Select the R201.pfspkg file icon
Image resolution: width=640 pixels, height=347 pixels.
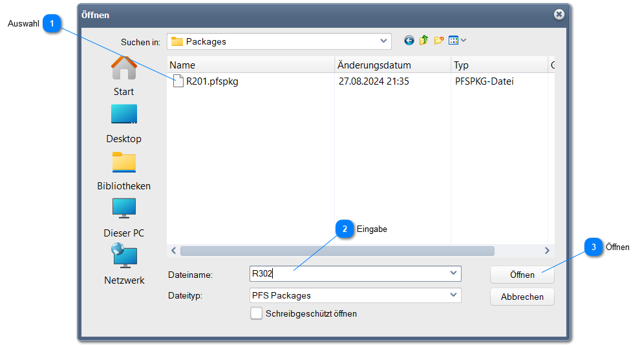coord(178,81)
